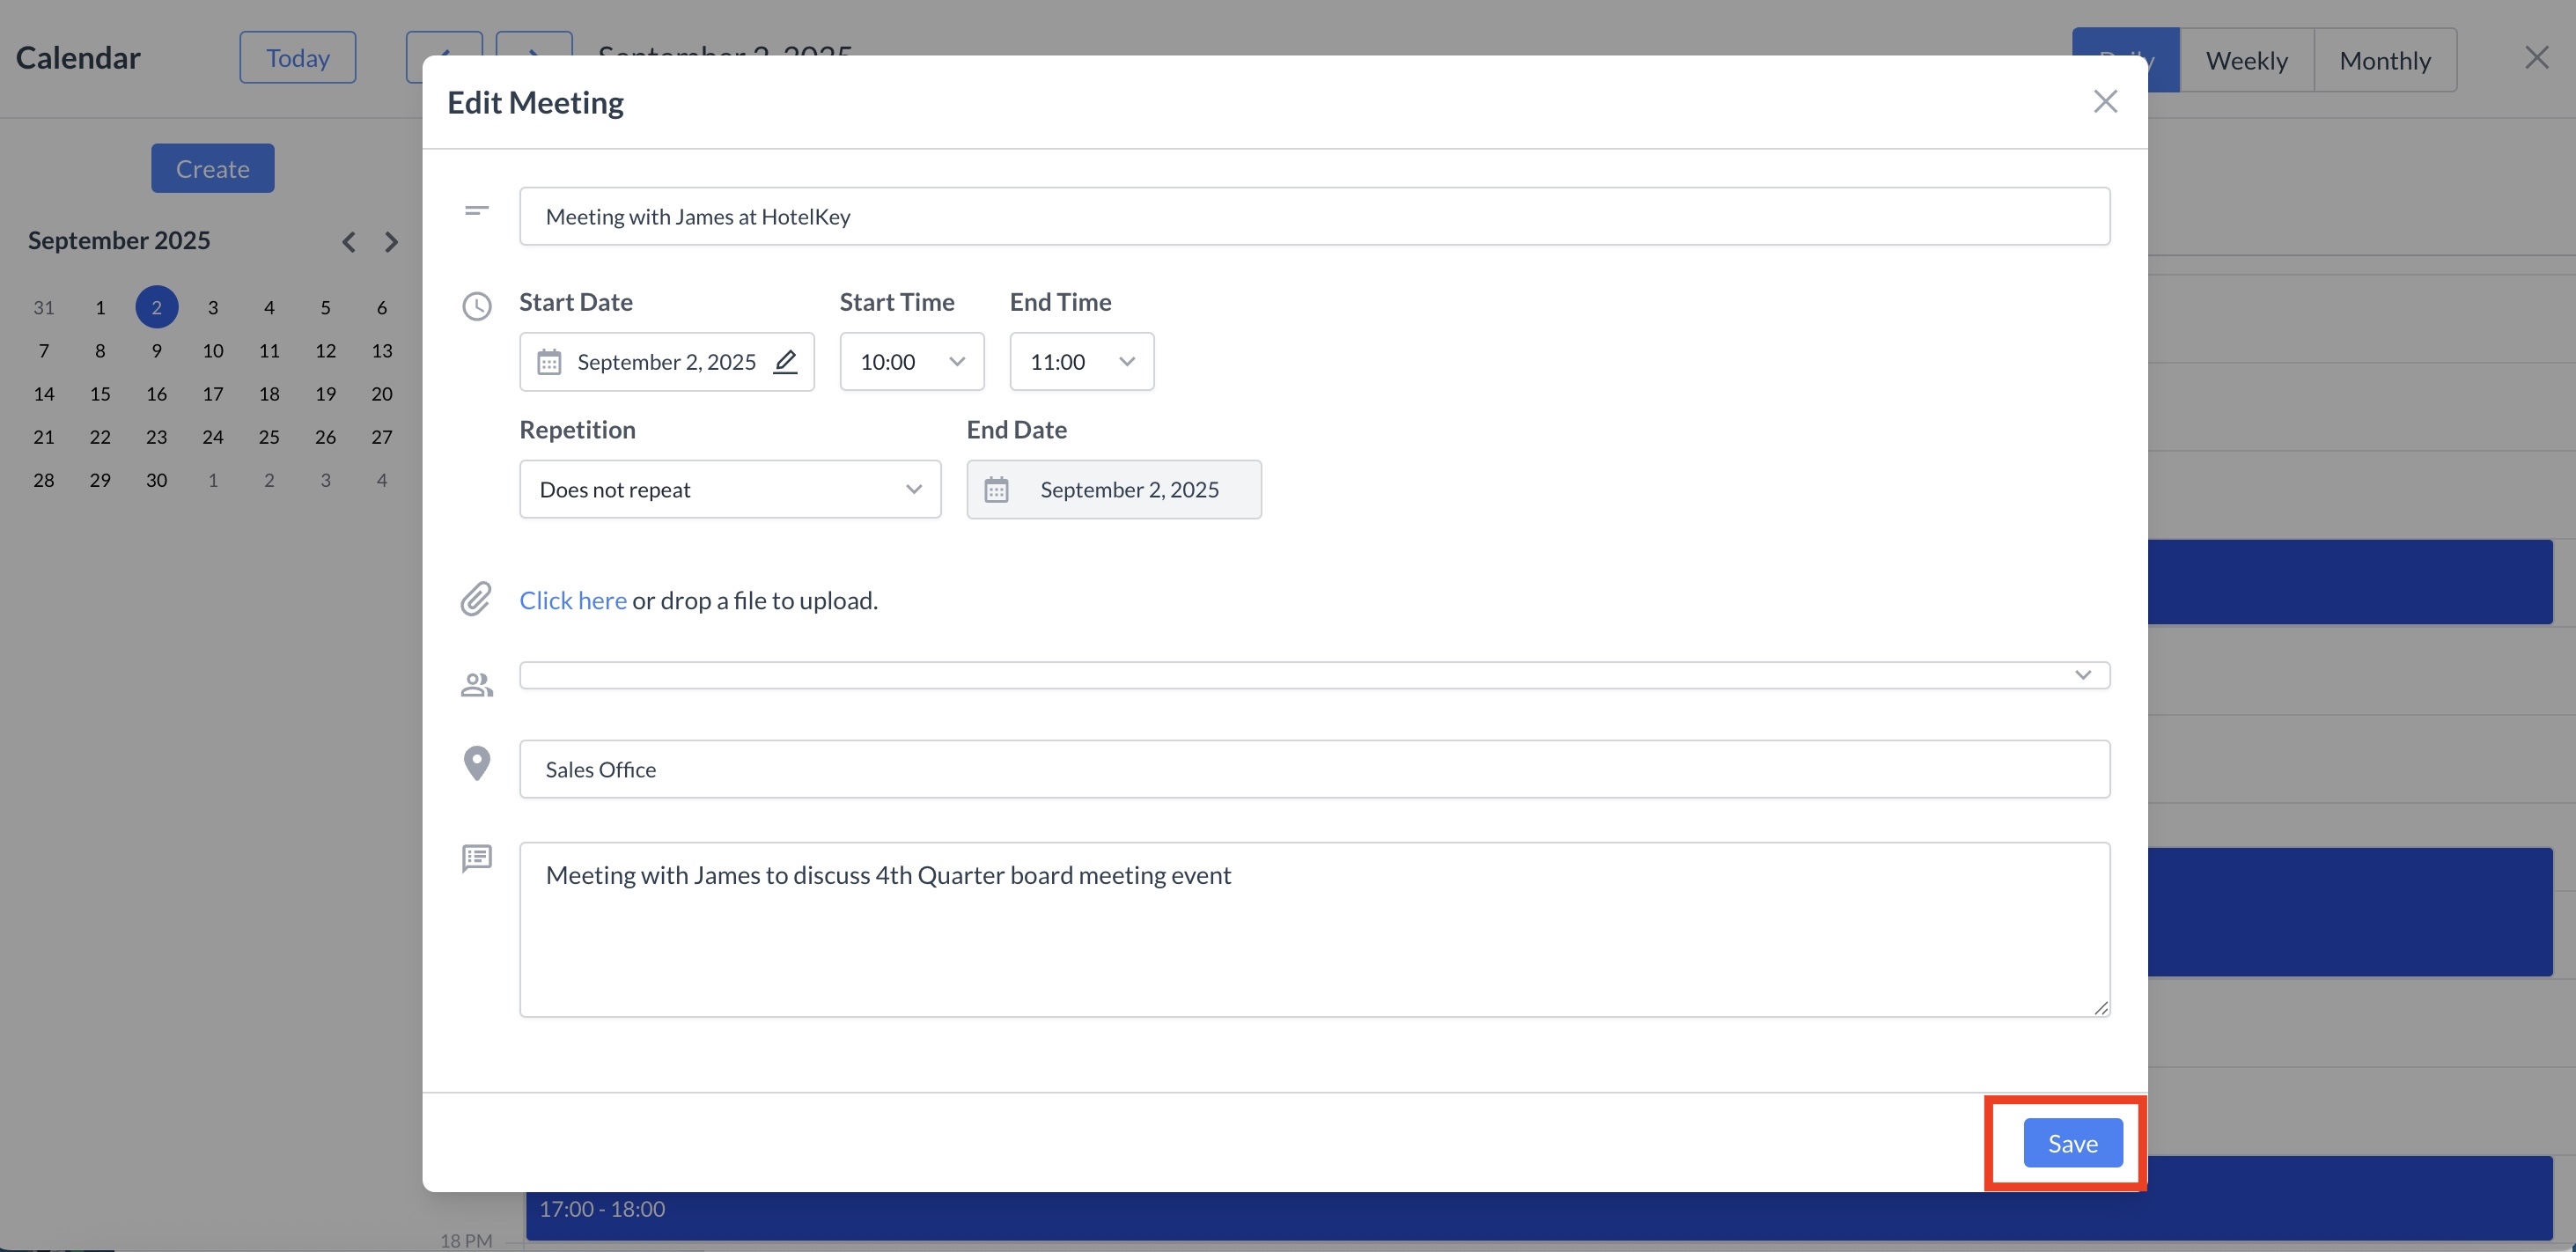The image size is (2576, 1252).
Task: Expand the attendees selection dropdown
Action: tap(2082, 675)
